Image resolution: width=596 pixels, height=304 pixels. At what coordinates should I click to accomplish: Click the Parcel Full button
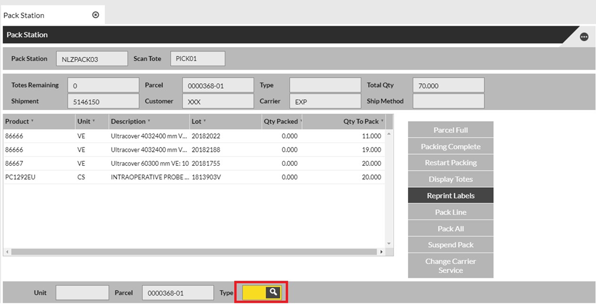click(x=450, y=130)
